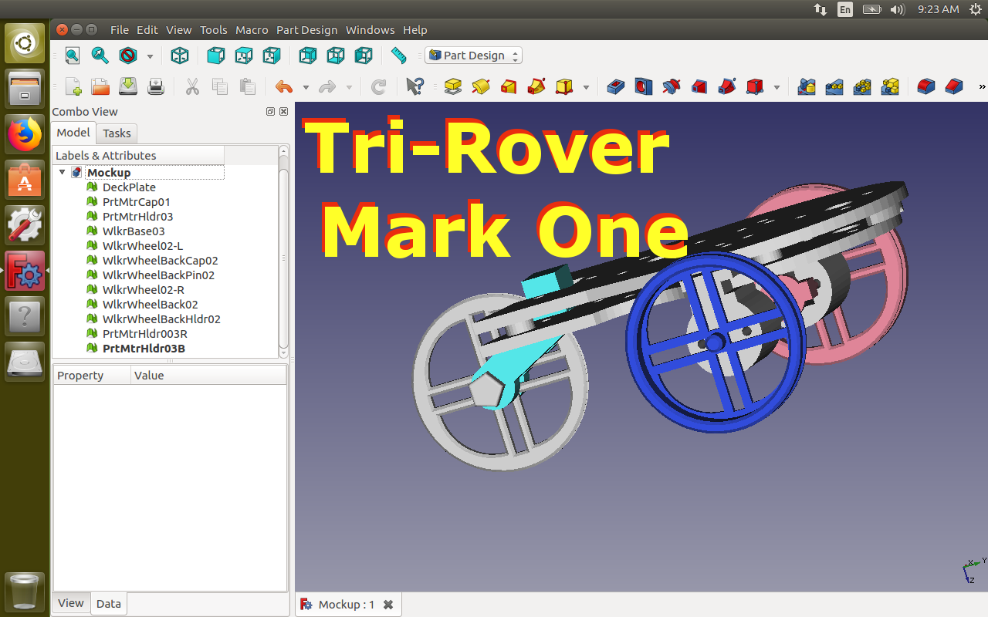This screenshot has width=988, height=617.
Task: Save the current document
Action: coord(128,86)
